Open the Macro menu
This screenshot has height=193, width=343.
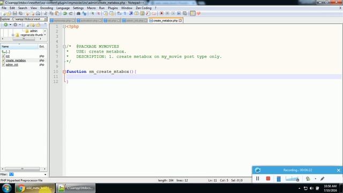[x=91, y=8]
